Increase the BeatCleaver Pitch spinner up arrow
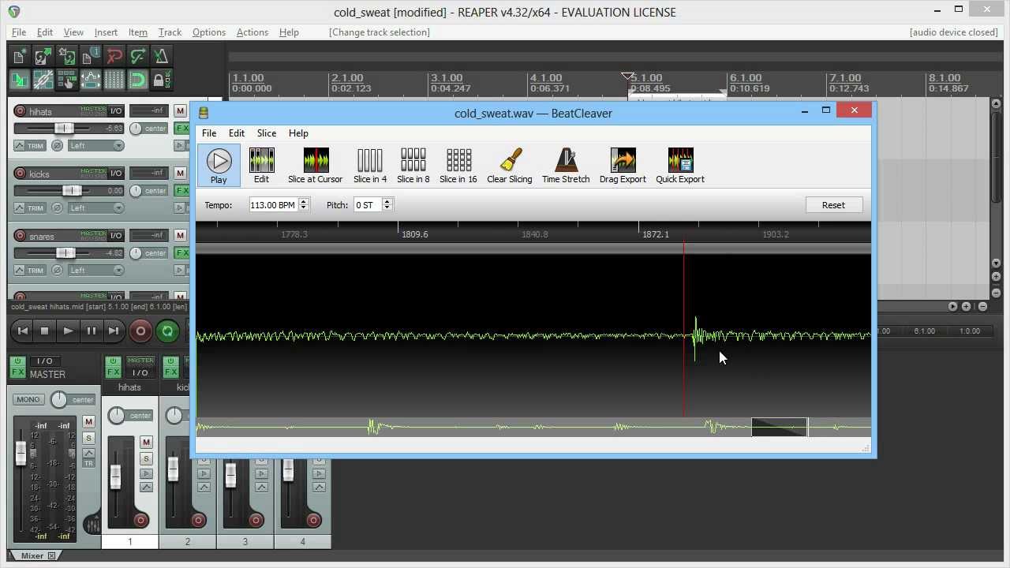 (x=387, y=201)
